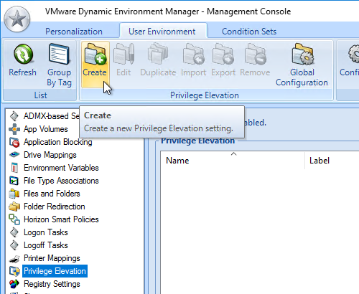Sort list by Label column header
This screenshot has height=294, width=359.
pos(320,161)
